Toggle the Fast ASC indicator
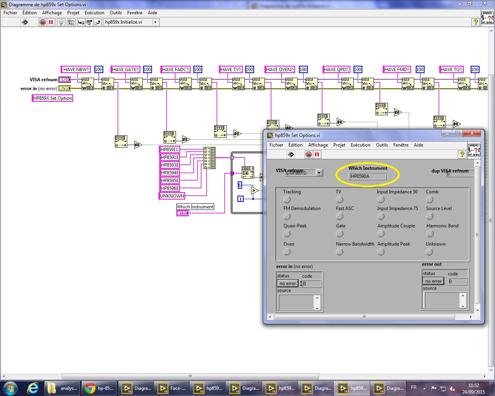This screenshot has width=495, height=396. [x=340, y=216]
